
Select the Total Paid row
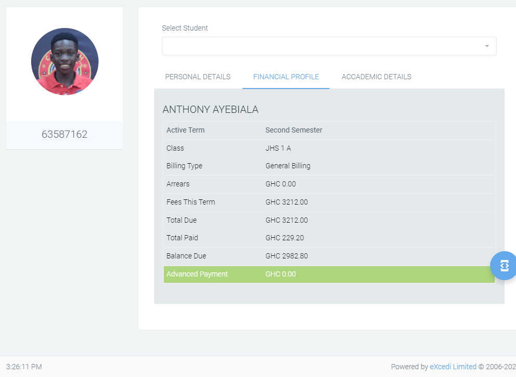[x=329, y=238]
